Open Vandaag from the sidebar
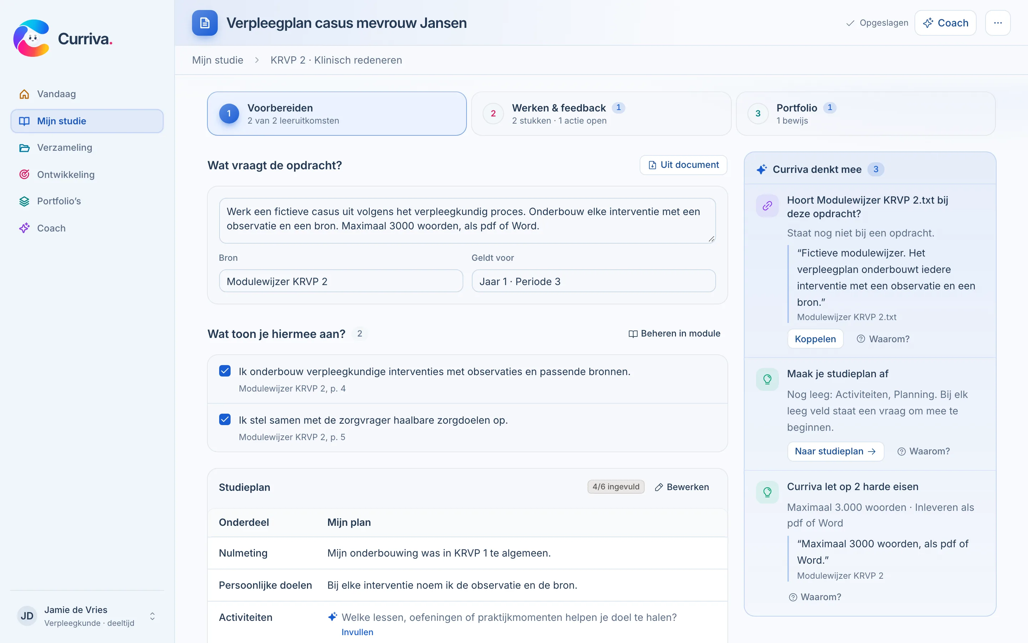Image resolution: width=1028 pixels, height=643 pixels. tap(87, 94)
